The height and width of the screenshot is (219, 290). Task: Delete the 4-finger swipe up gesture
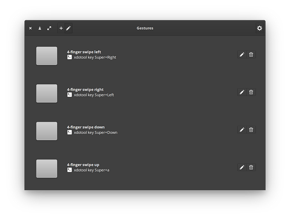(251, 167)
